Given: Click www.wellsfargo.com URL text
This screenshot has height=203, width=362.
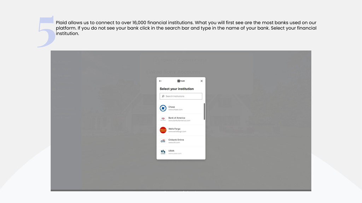Looking at the screenshot, I should click(177, 132).
